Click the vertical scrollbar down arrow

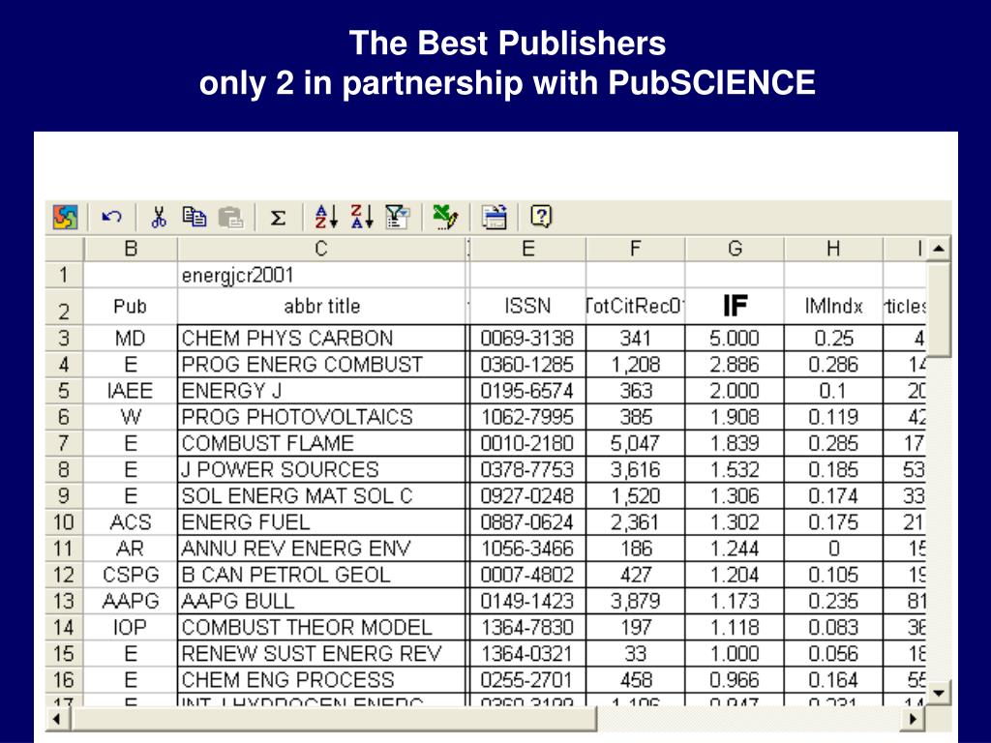pos(939,693)
